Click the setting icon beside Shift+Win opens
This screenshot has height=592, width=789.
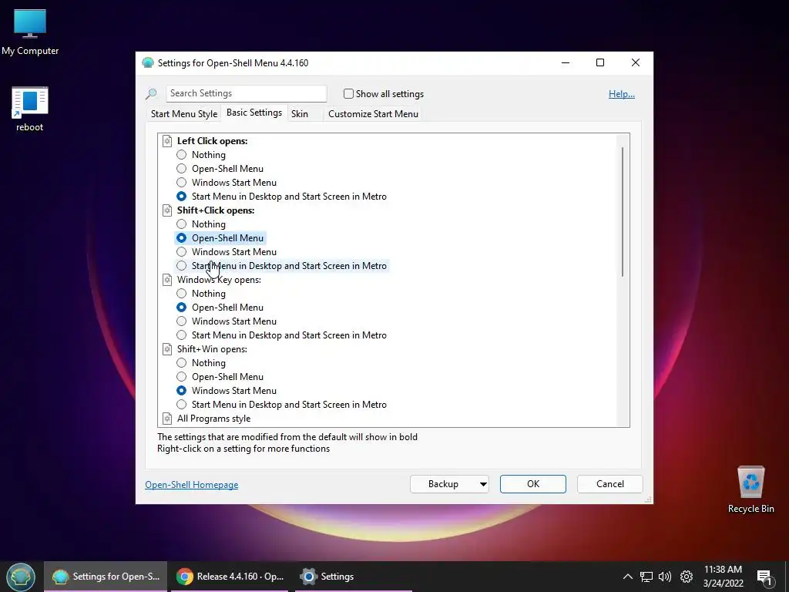[167, 349]
